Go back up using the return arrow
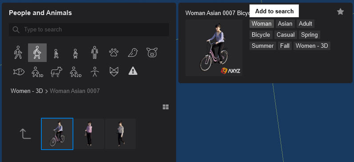Image resolution: width=354 pixels, height=162 pixels. pyautogui.click(x=25, y=134)
